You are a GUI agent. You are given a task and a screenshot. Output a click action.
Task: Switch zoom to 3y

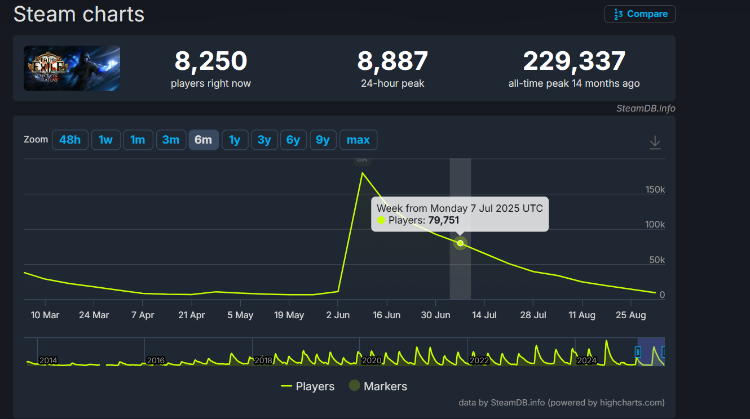click(264, 140)
